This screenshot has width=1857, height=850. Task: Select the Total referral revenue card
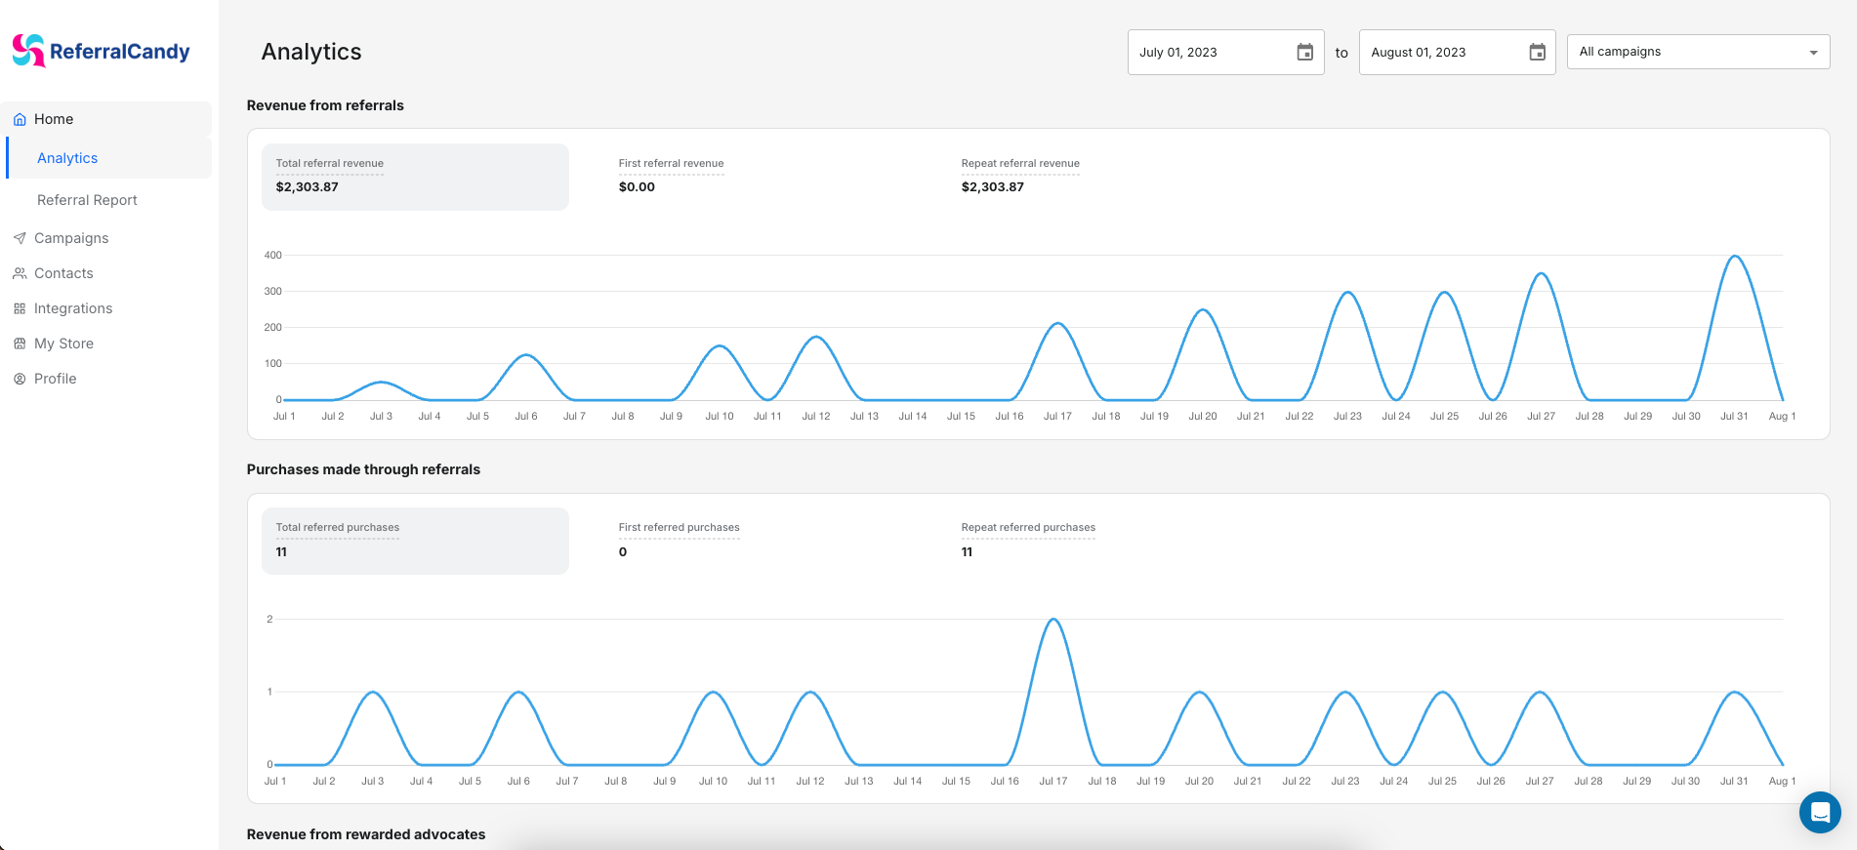[415, 177]
